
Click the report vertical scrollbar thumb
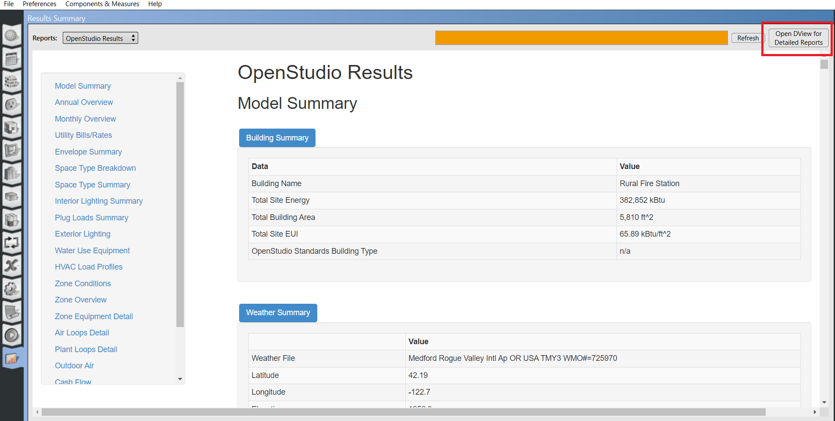824,64
